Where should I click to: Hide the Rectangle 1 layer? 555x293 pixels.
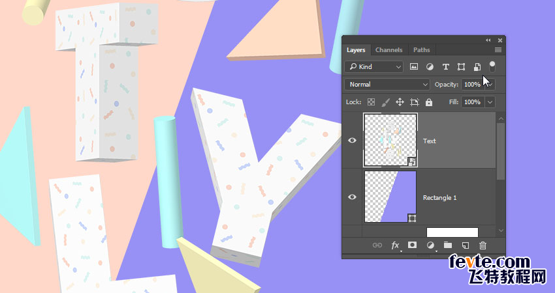[x=352, y=197]
